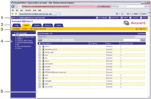The width and height of the screenshot is (151, 99).
Task: Click the red error alarm icon
Action: click(141, 29)
